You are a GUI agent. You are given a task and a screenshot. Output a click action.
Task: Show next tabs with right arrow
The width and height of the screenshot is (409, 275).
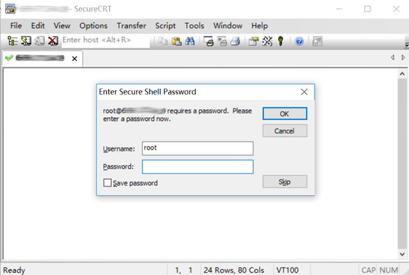tap(403, 57)
